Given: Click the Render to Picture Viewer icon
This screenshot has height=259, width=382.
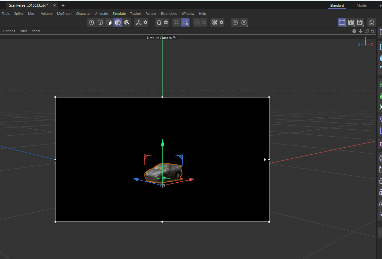Looking at the screenshot, I should click(x=351, y=22).
